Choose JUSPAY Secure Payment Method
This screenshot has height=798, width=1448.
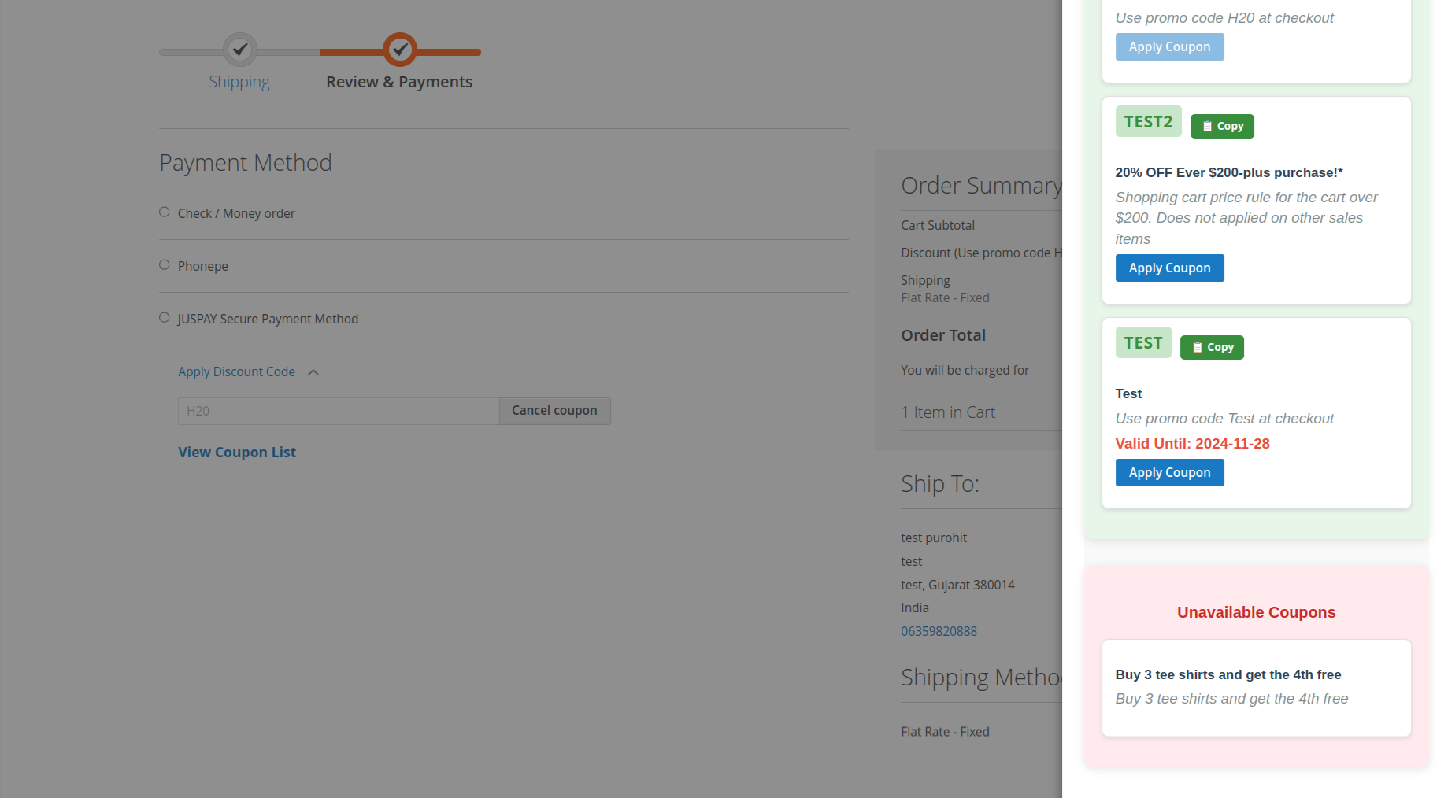(164, 317)
